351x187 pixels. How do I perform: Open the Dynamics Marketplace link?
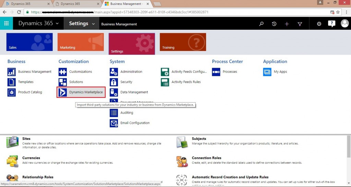[86, 92]
